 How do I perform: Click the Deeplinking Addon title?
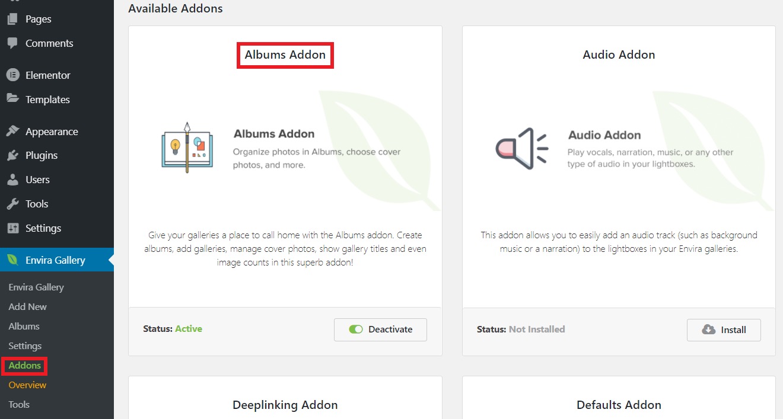point(285,405)
